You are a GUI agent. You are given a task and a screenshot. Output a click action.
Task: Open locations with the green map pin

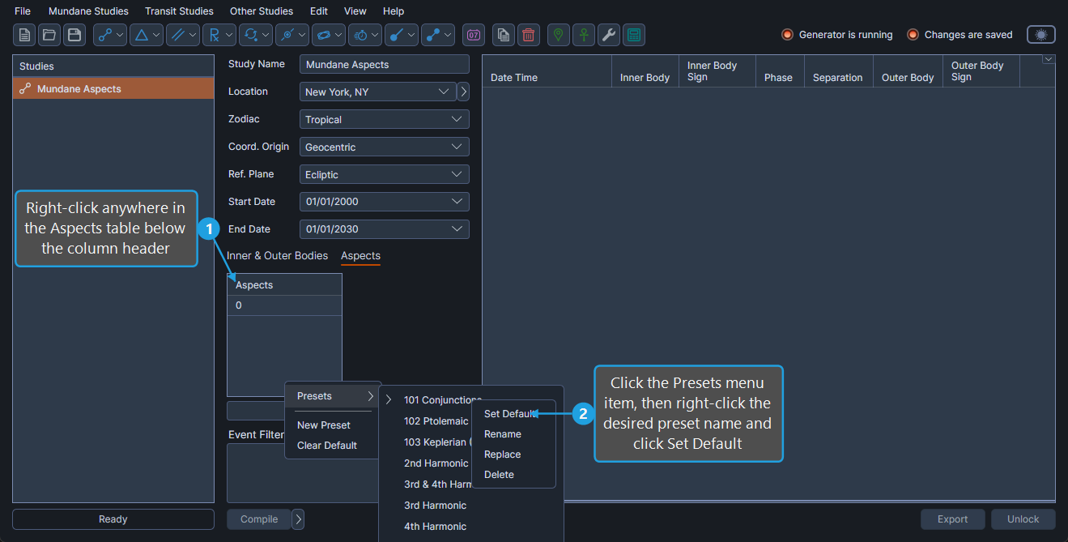tap(559, 35)
